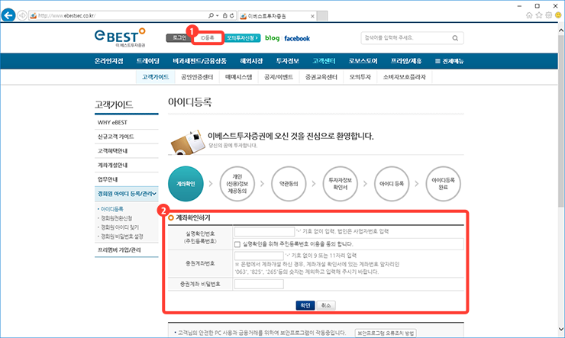The width and height of the screenshot is (565, 338).
Task: Click the eBEST logo
Action: click(x=120, y=37)
